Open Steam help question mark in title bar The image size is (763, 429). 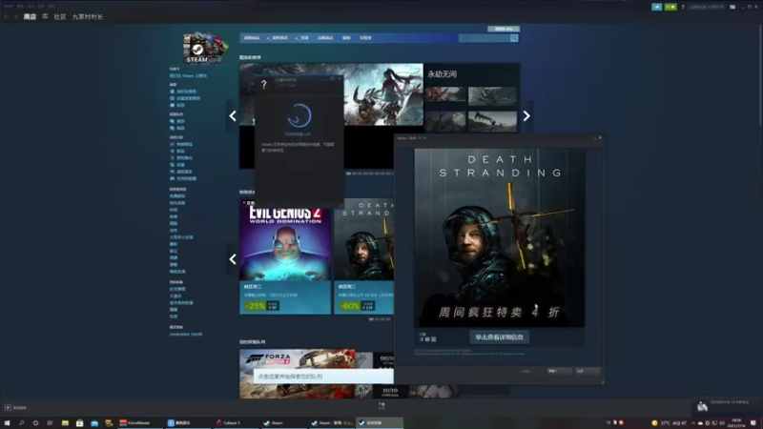pyautogui.click(x=683, y=7)
